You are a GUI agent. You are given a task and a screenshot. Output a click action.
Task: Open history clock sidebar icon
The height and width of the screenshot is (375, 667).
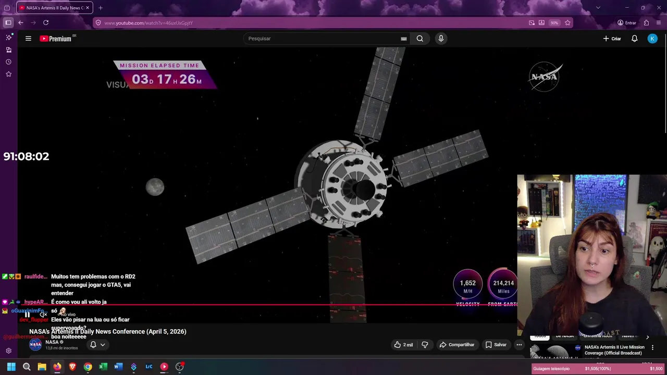pyautogui.click(x=8, y=62)
